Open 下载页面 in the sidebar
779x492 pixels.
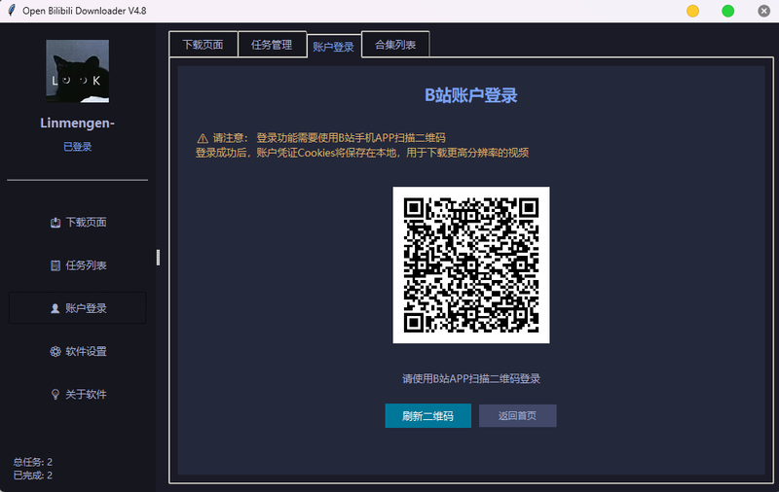78,223
